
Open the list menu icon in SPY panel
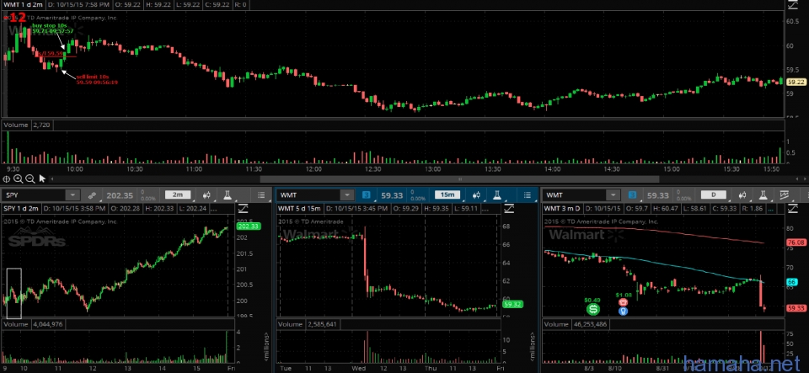point(261,195)
